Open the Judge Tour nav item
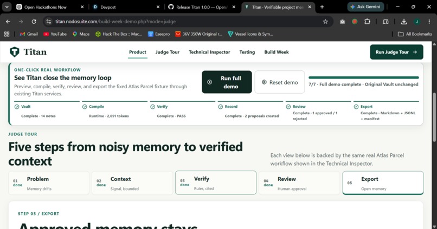437x229 pixels. click(167, 52)
